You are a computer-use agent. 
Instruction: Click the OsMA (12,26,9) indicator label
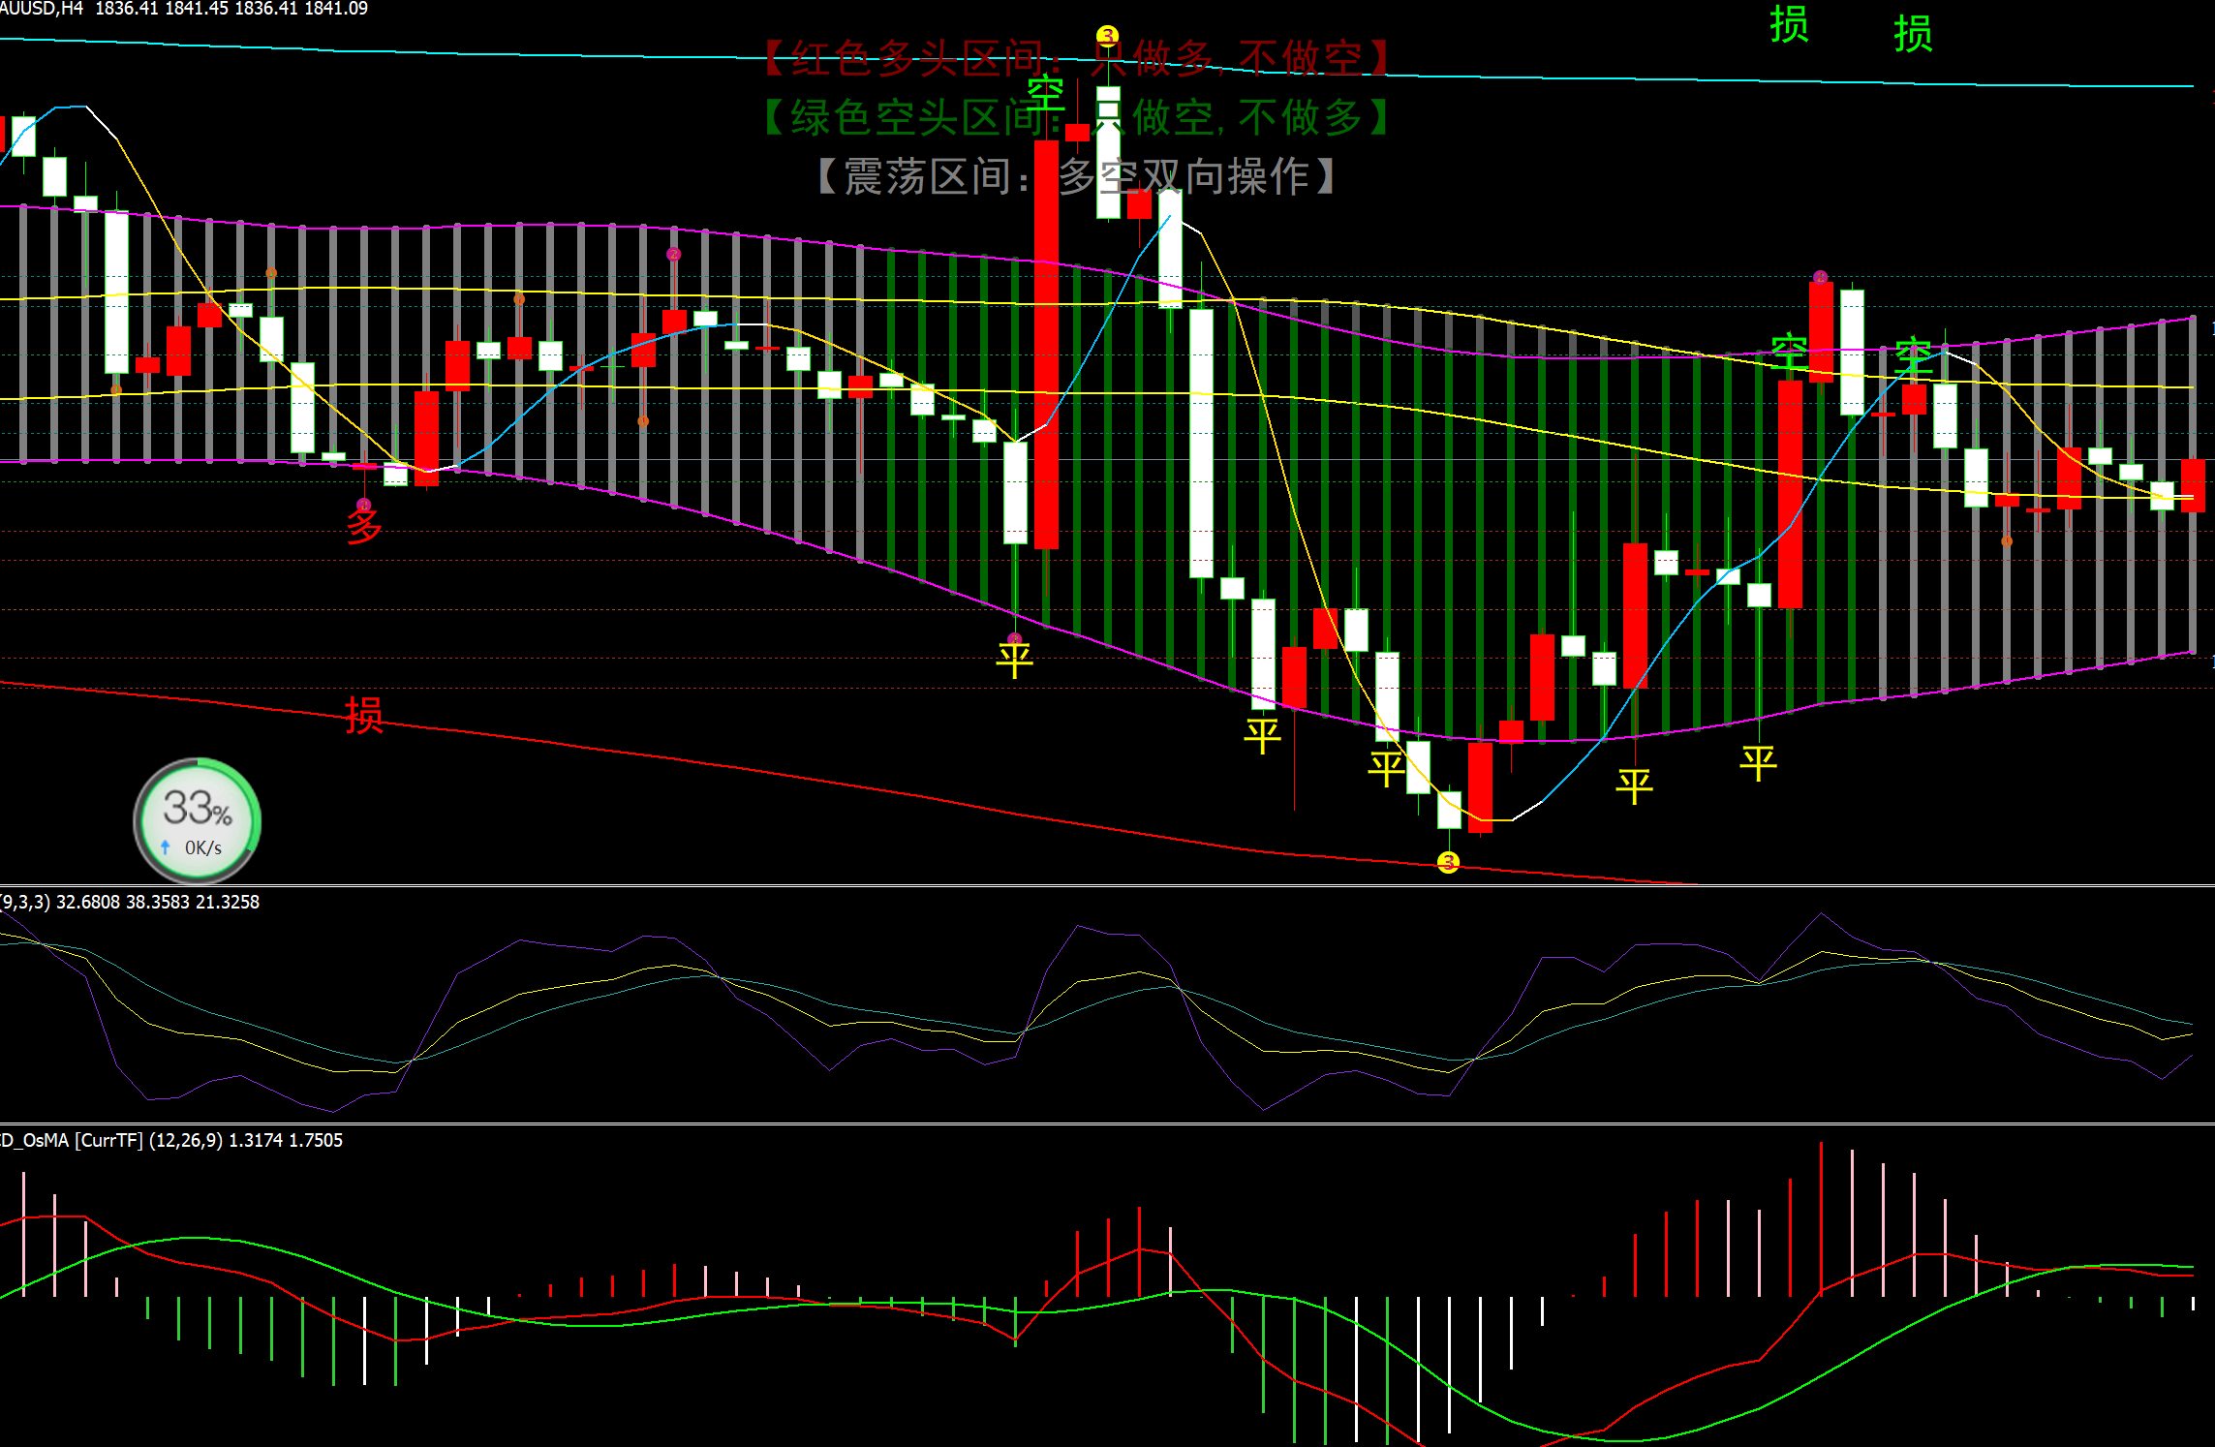pyautogui.click(x=171, y=1140)
